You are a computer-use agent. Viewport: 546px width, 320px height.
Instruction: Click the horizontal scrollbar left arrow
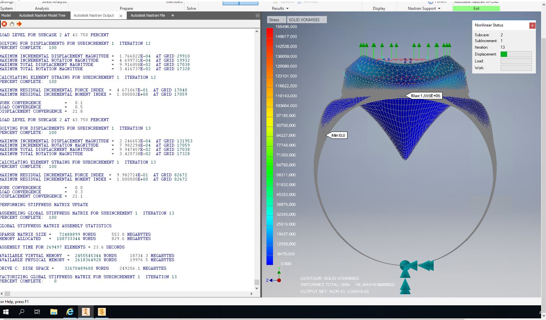click(x=2, y=294)
